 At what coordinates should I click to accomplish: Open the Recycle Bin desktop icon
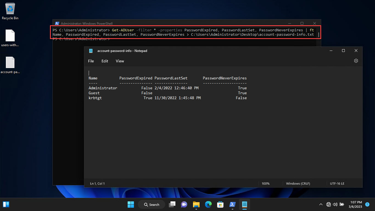[10, 11]
